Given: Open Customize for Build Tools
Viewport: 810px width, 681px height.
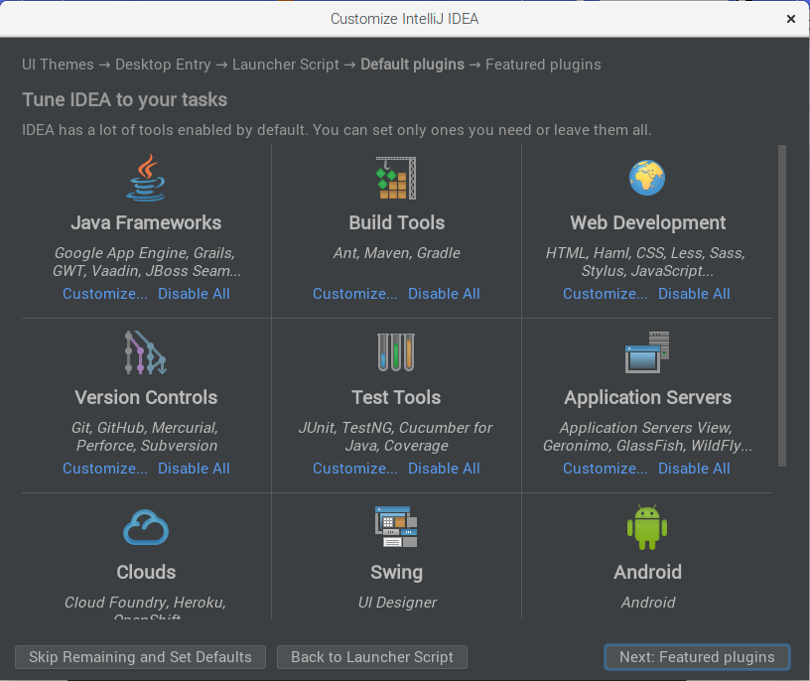Looking at the screenshot, I should [x=355, y=294].
